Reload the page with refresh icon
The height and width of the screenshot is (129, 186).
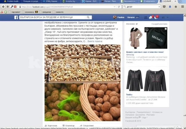pos(119,7)
